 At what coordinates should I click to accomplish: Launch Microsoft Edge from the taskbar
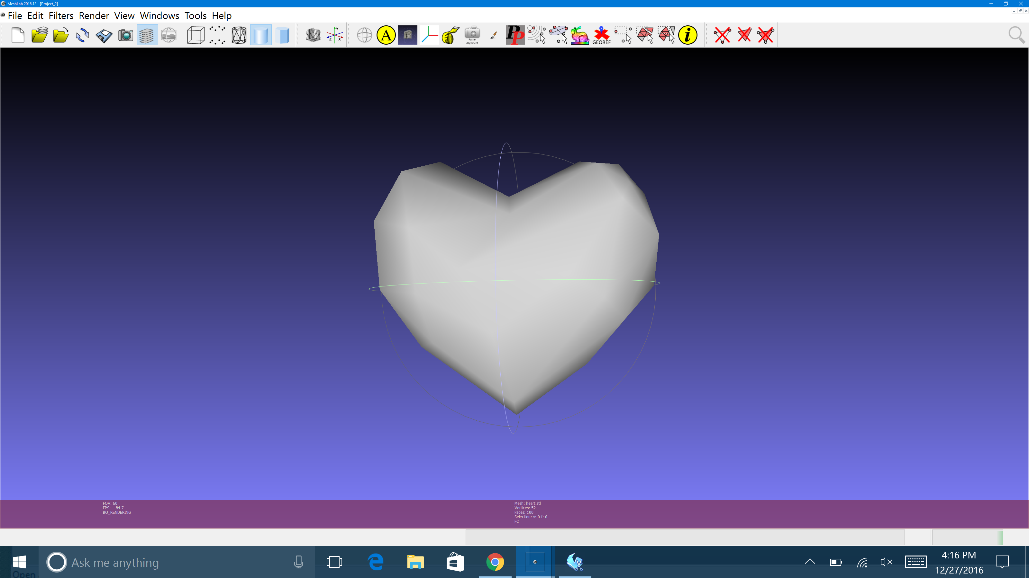click(x=376, y=562)
